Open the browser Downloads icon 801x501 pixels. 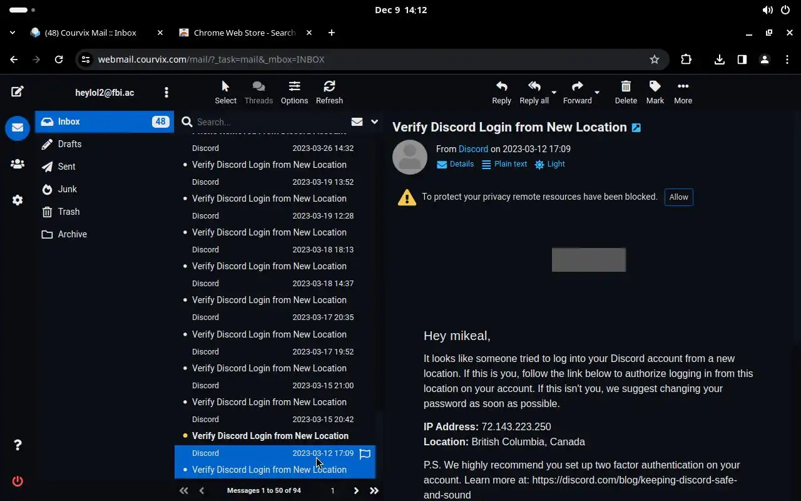click(720, 59)
